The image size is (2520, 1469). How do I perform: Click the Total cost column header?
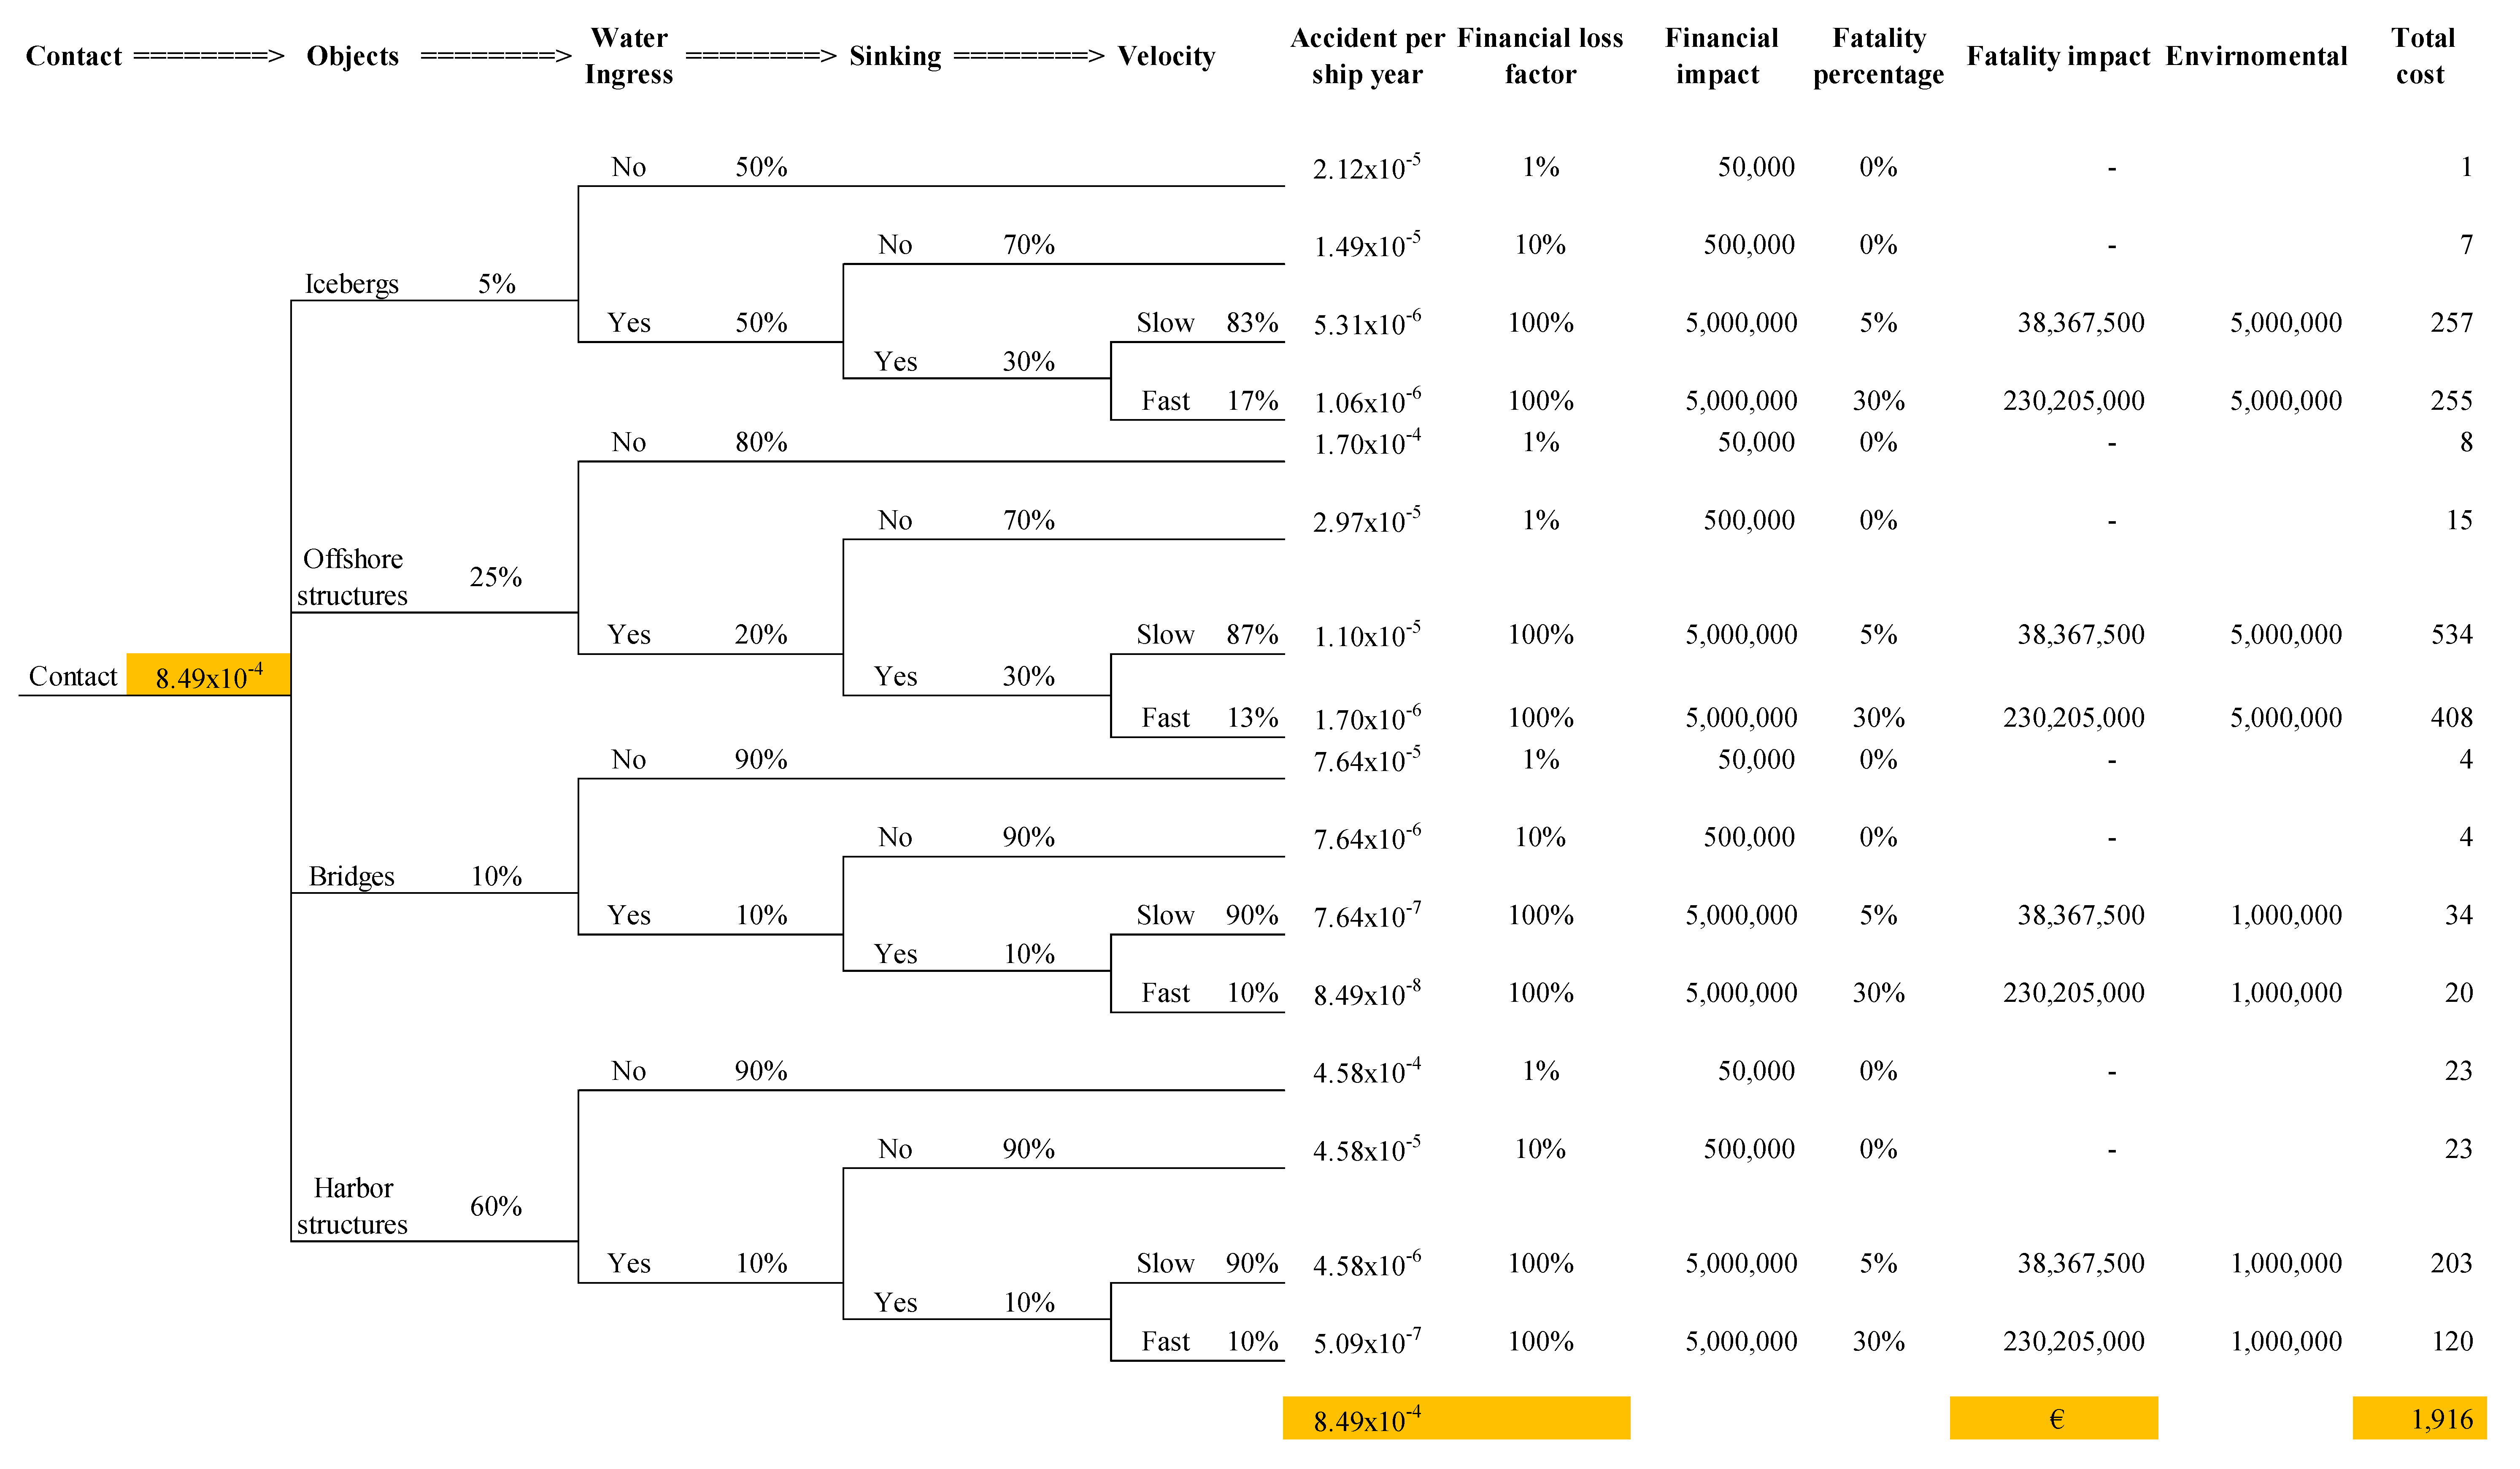[2422, 56]
